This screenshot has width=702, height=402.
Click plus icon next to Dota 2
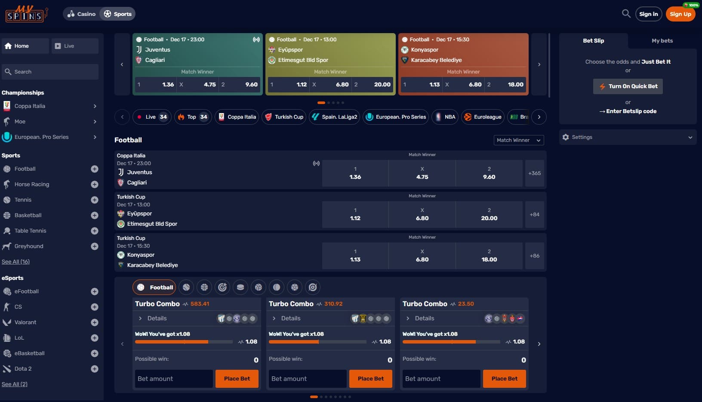point(95,369)
